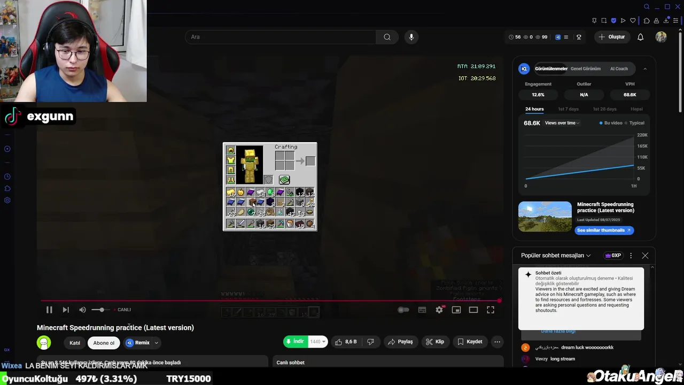
Task: Click the YouTube search magnifier button
Action: [x=387, y=37]
